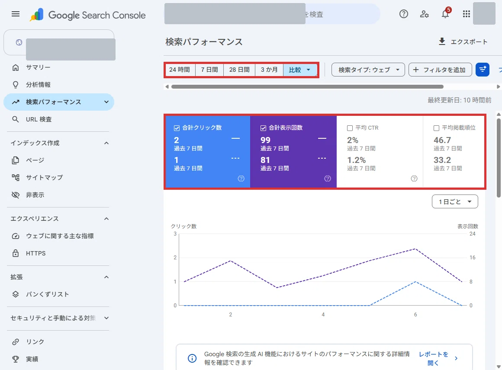
Task: Click the globe icon in property selector
Action: 19,42
